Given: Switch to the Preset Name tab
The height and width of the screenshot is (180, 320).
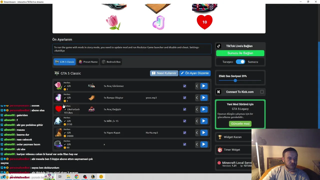Looking at the screenshot, I should click(88, 62).
